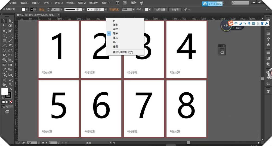Select the Scale tool
Image resolution: width=272 pixels, height=146 pixels.
pos(10,50)
